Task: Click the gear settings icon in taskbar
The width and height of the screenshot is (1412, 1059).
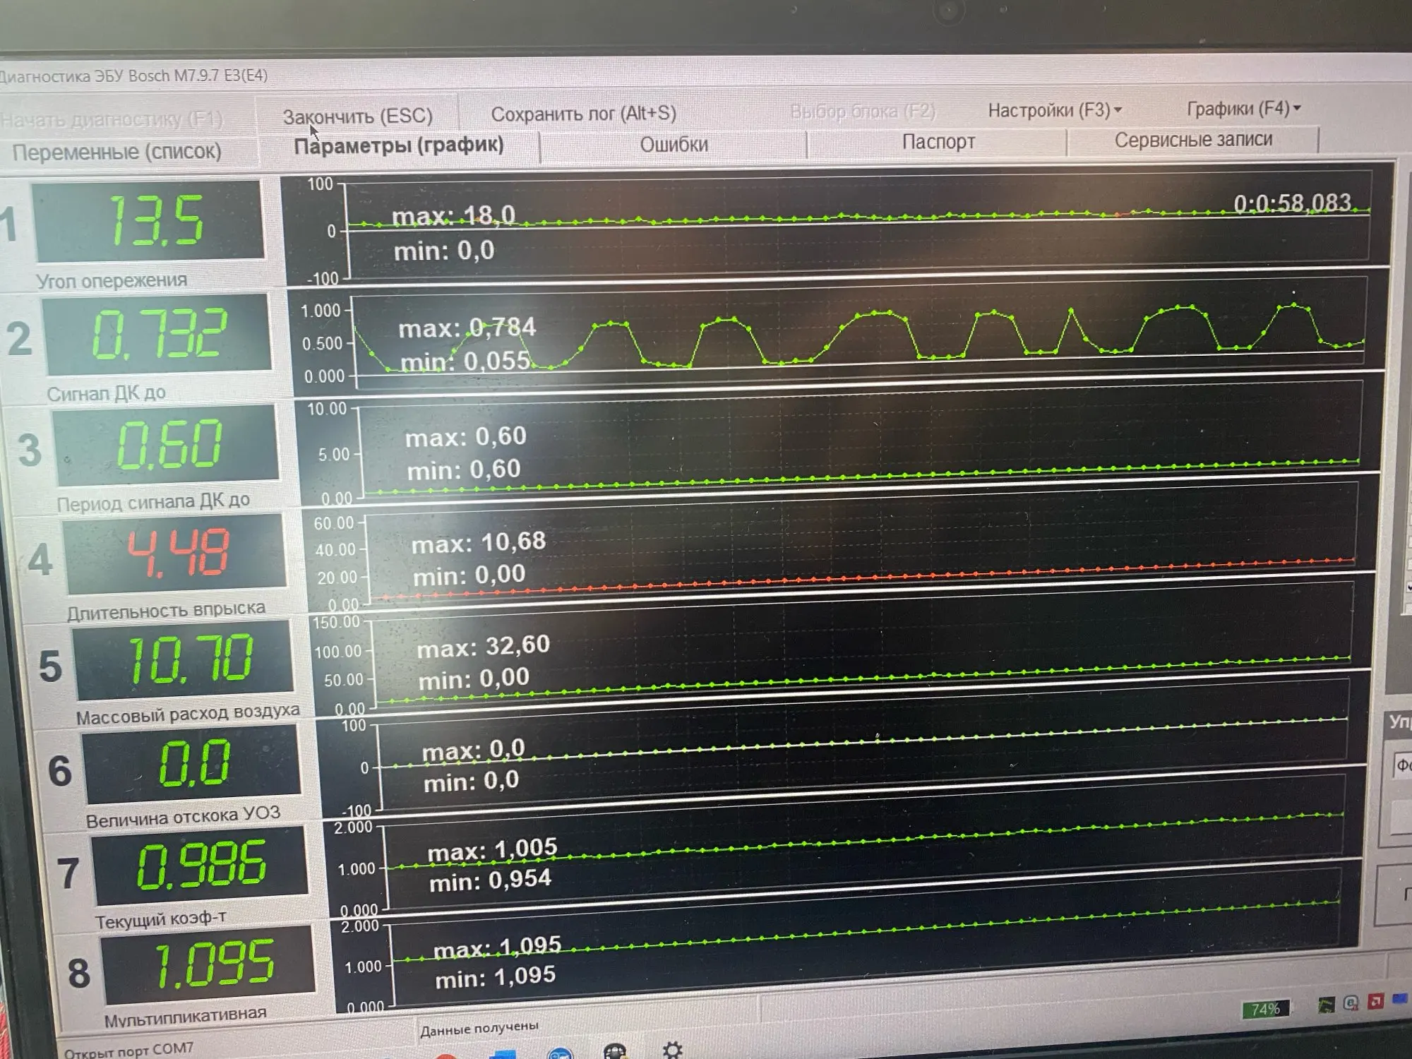Action: tap(672, 1051)
